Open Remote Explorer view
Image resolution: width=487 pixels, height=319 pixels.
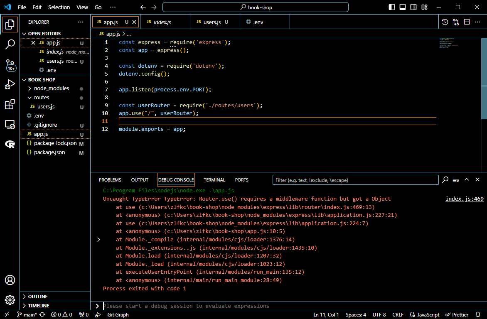(x=10, y=125)
